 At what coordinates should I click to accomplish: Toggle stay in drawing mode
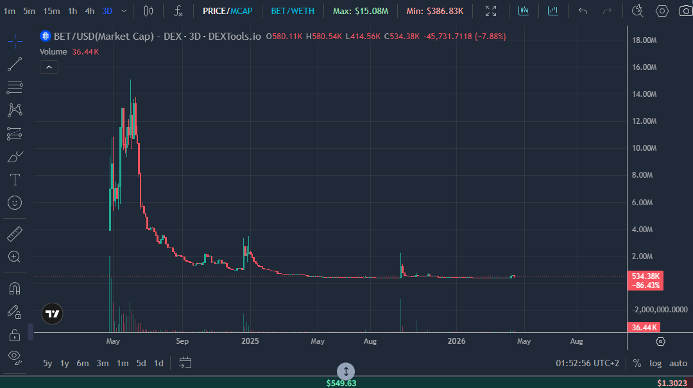[15, 312]
